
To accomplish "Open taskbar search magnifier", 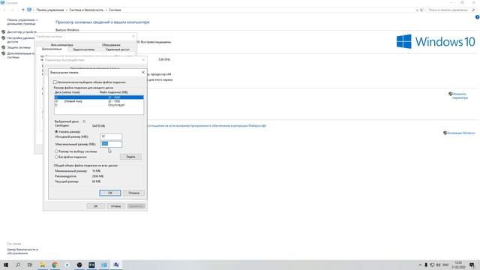I will tap(18, 265).
